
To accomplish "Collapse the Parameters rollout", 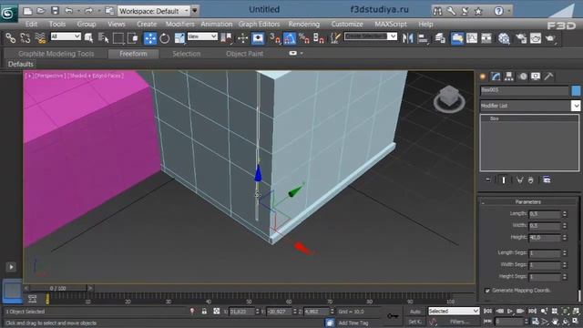I will 528,202.
